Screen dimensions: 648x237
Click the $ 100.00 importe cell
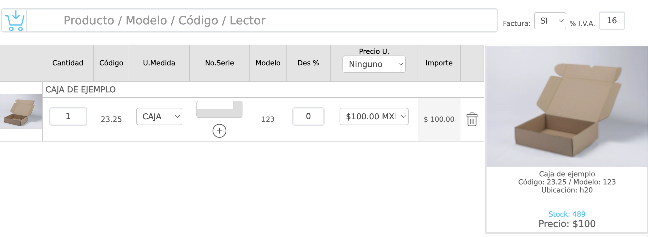tap(439, 119)
